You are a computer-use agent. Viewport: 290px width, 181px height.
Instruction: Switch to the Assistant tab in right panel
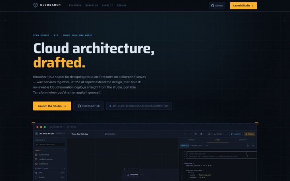point(244,140)
